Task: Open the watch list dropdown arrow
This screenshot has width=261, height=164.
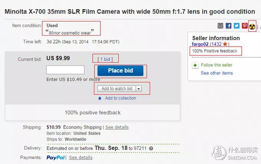Action: point(139,89)
